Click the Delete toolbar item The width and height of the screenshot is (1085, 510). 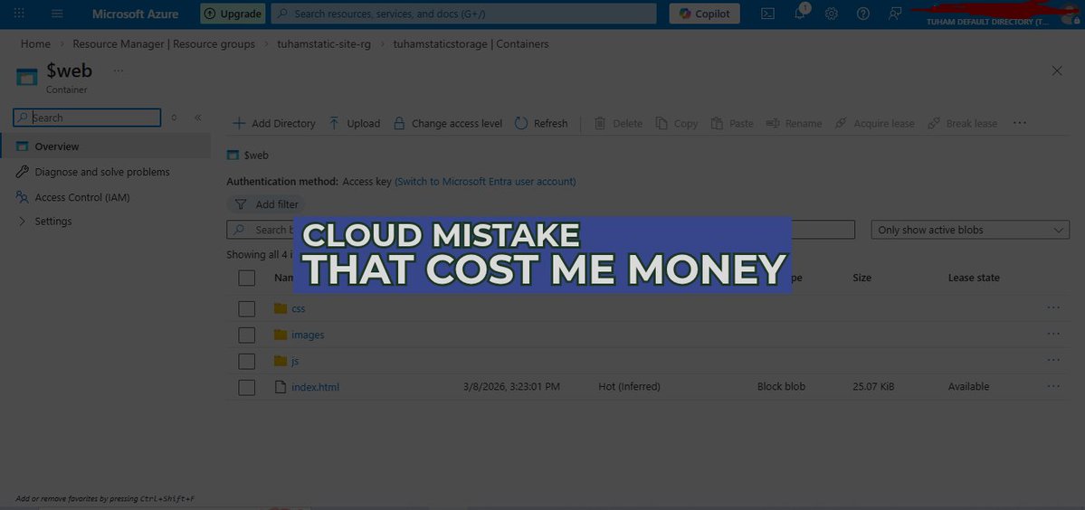[618, 124]
